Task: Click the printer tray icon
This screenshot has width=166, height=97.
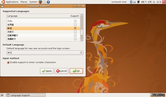Action: tap(134, 2)
